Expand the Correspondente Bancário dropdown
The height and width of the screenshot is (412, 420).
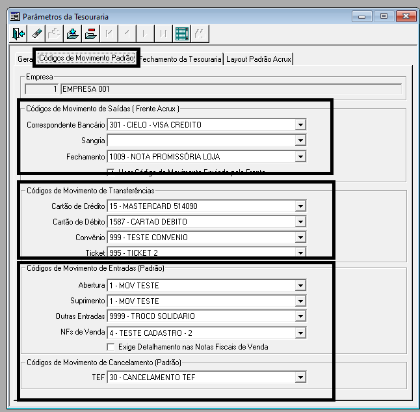(x=300, y=125)
